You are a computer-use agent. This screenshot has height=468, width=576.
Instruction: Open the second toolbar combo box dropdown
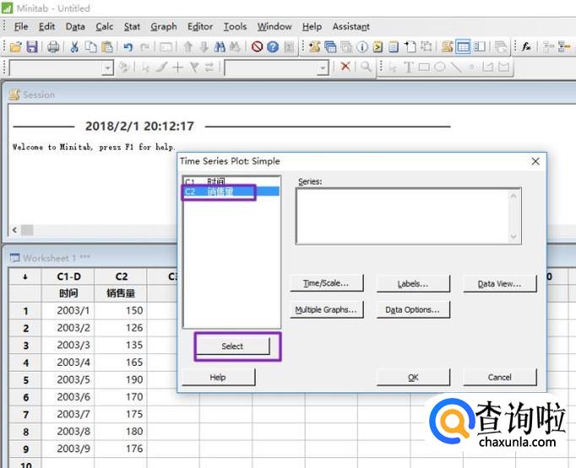click(323, 68)
